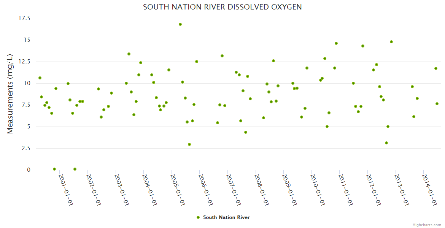Screen dimensions: 445x228
Task: Select the late-2011 point near 14.3 mg/L
Action: click(x=363, y=46)
